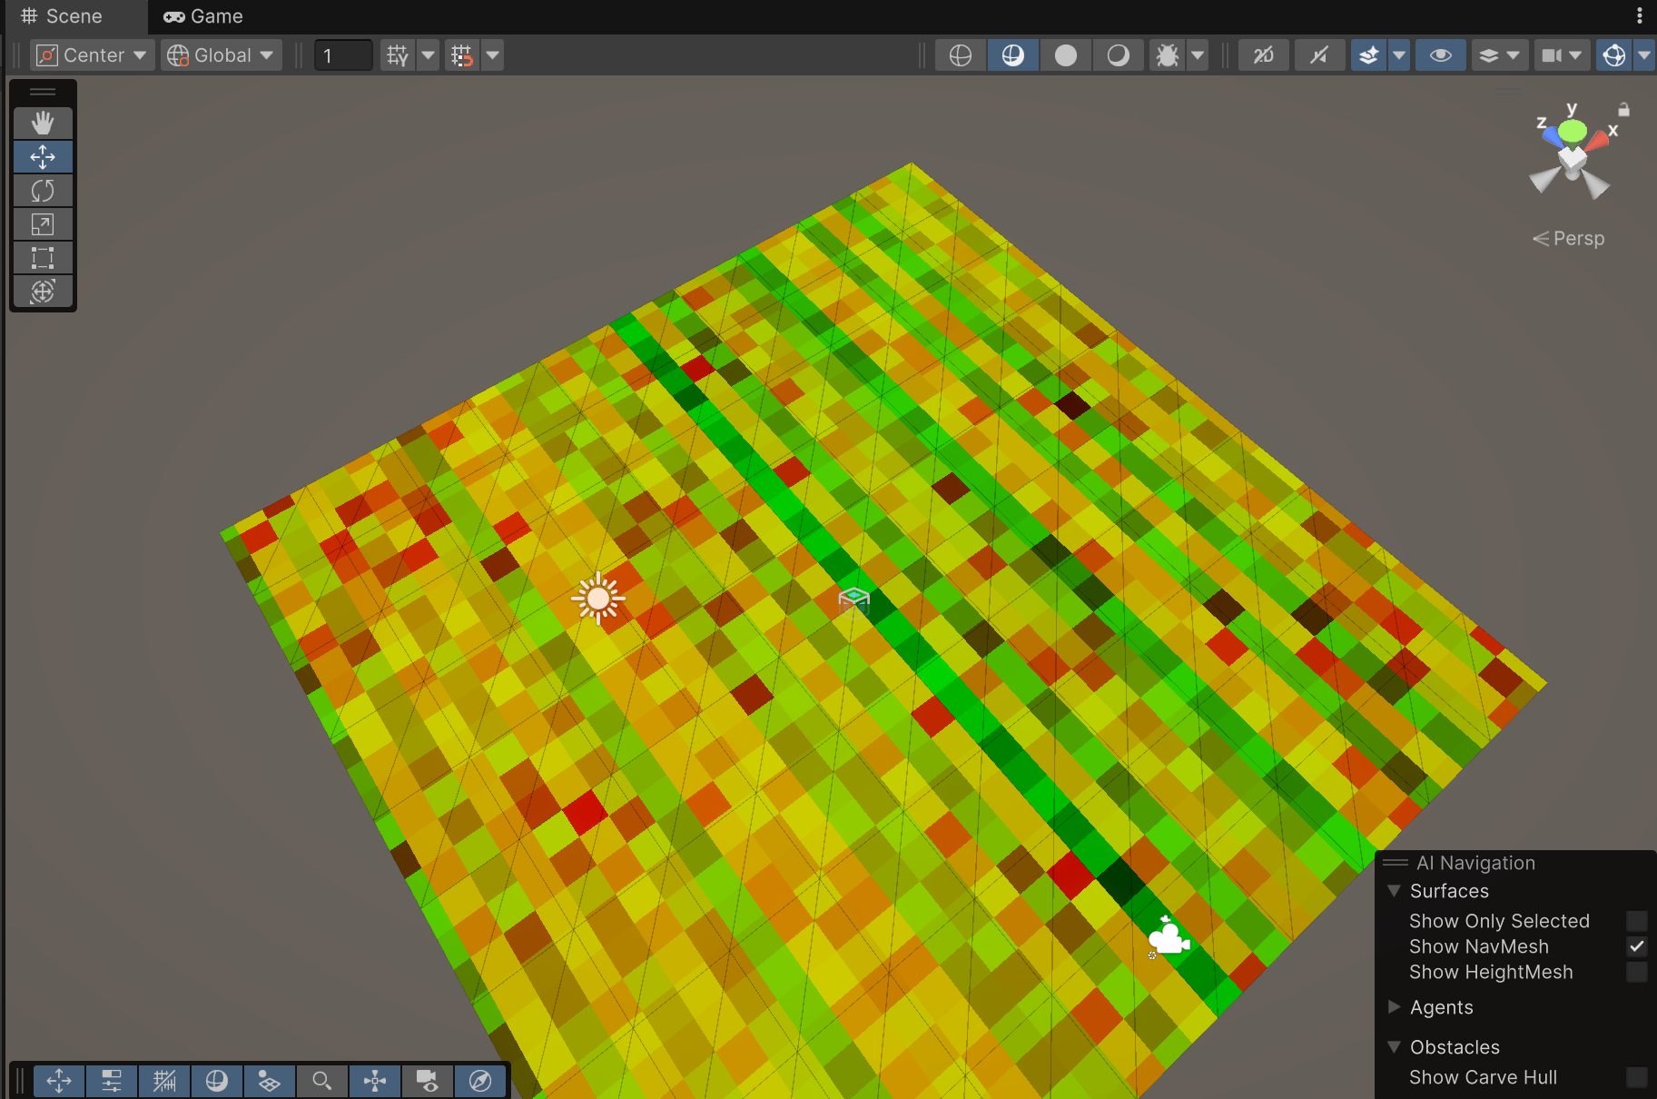Switch to unlit draw mode
This screenshot has width=1657, height=1099.
click(x=1066, y=55)
